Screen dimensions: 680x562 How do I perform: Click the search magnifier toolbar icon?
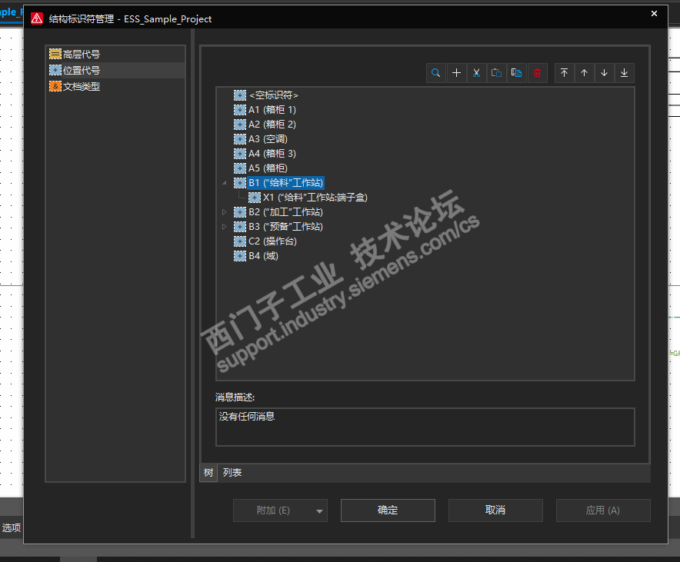pos(436,73)
